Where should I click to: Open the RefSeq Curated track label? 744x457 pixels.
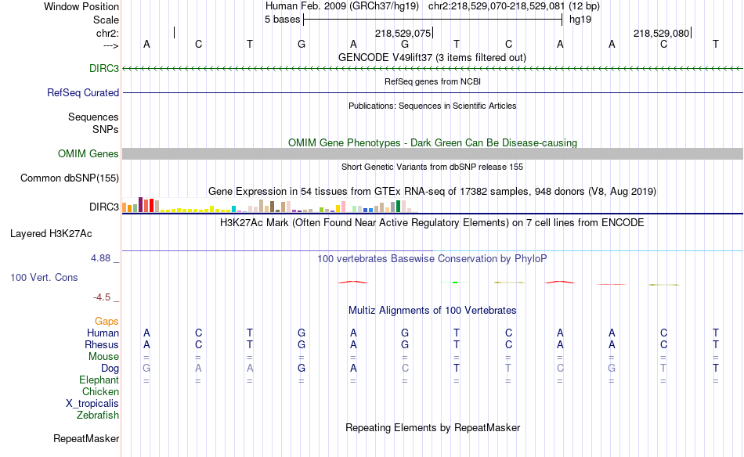(x=83, y=92)
